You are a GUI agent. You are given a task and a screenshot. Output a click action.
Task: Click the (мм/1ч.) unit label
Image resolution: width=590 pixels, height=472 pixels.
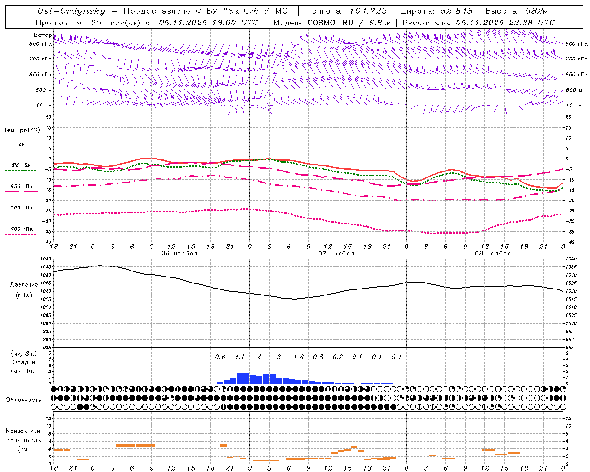[24, 371]
